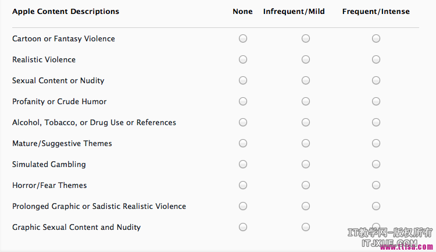This screenshot has height=252, width=436.
Task: Choose None for Mature/Suggestive Themes
Action: (243, 143)
